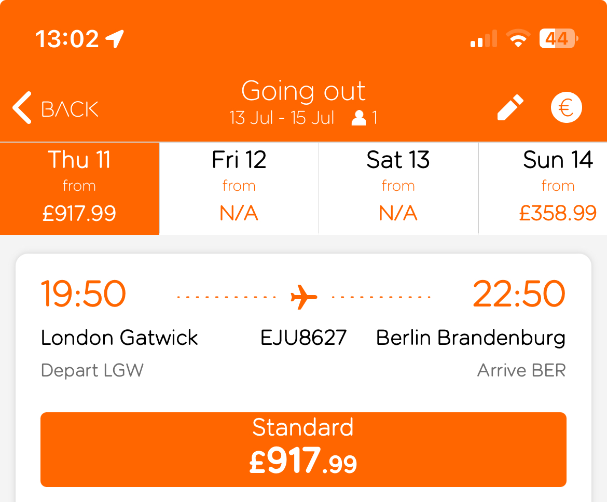Tap the passenger count person icon
This screenshot has width=607, height=502.
coord(358,118)
